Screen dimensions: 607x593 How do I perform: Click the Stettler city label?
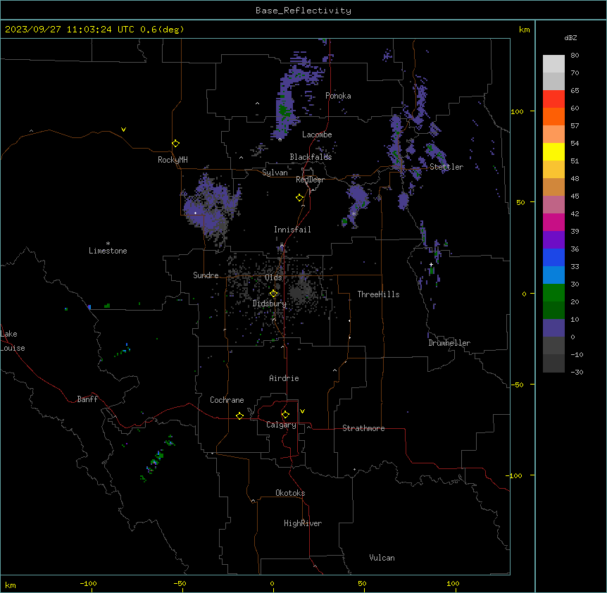pyautogui.click(x=446, y=167)
